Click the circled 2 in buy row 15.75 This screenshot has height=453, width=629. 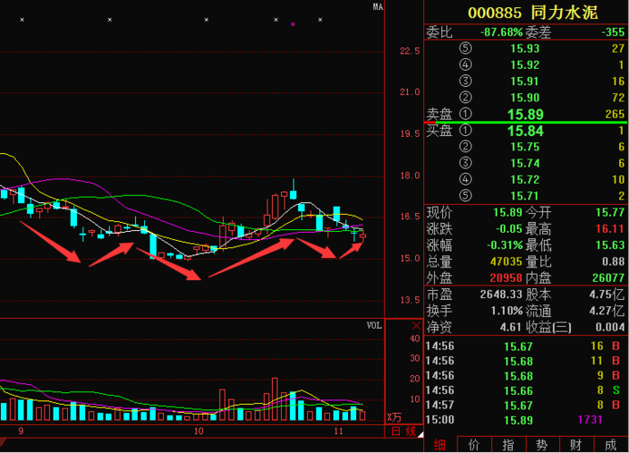coord(465,147)
